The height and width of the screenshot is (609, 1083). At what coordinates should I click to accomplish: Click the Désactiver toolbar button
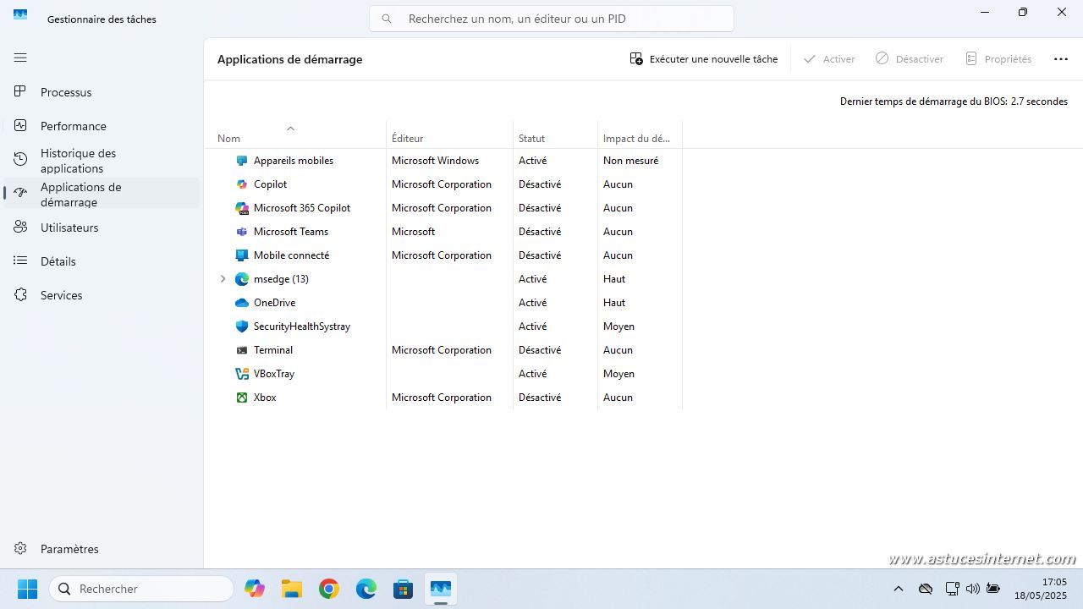point(910,59)
